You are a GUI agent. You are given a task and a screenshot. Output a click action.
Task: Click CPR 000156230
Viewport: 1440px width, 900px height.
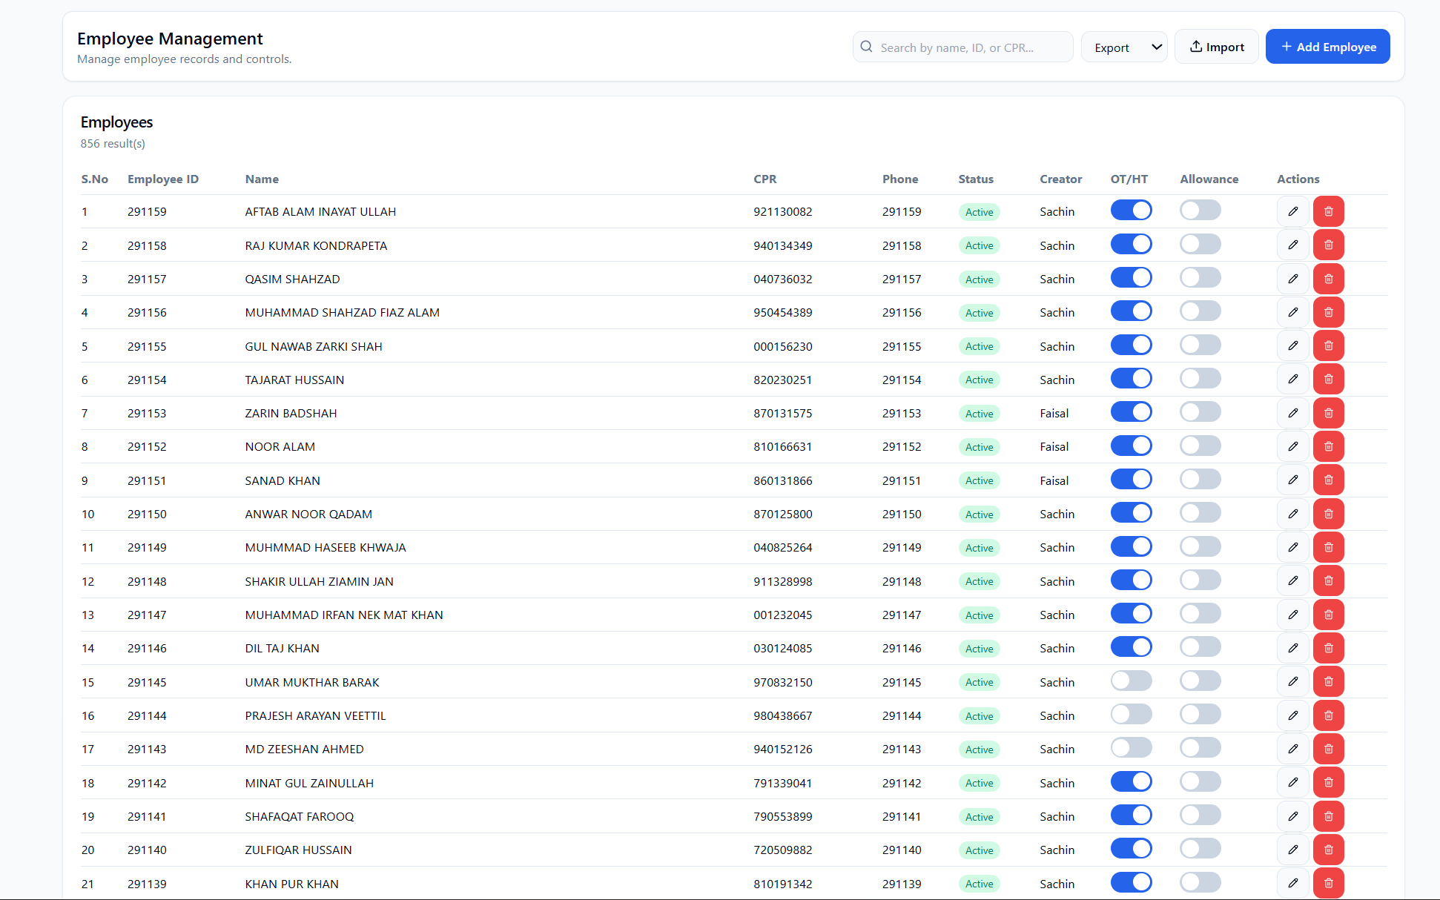click(782, 346)
